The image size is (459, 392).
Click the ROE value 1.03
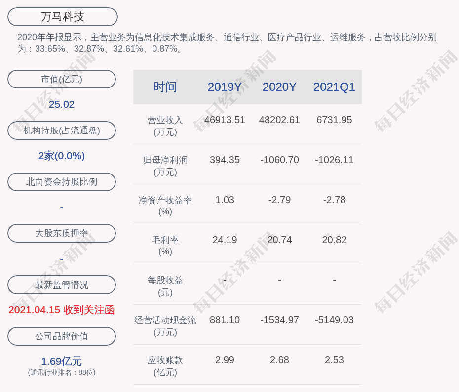225,200
